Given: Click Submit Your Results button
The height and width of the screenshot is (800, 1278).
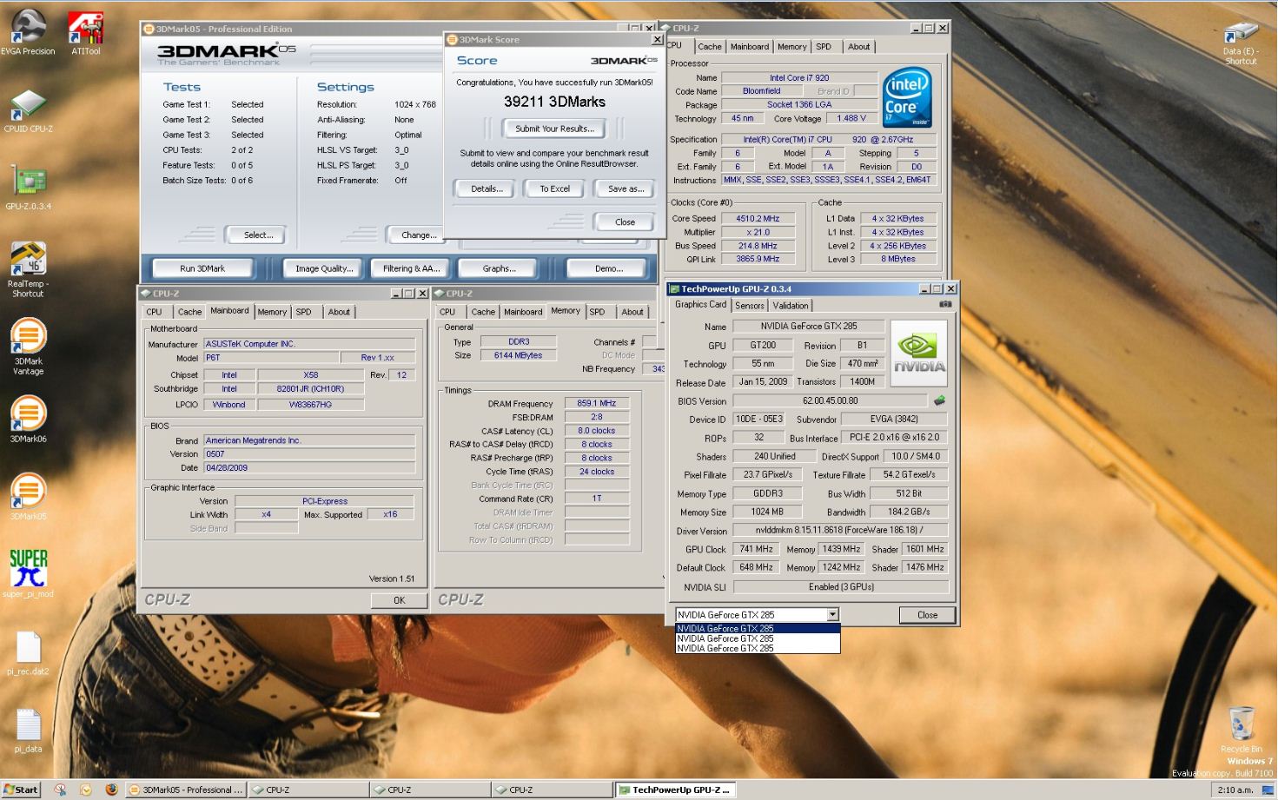Looking at the screenshot, I should [x=554, y=129].
